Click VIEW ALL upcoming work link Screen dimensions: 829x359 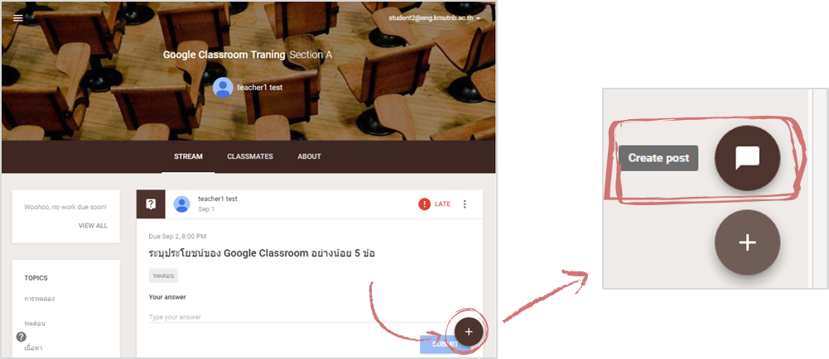point(93,226)
